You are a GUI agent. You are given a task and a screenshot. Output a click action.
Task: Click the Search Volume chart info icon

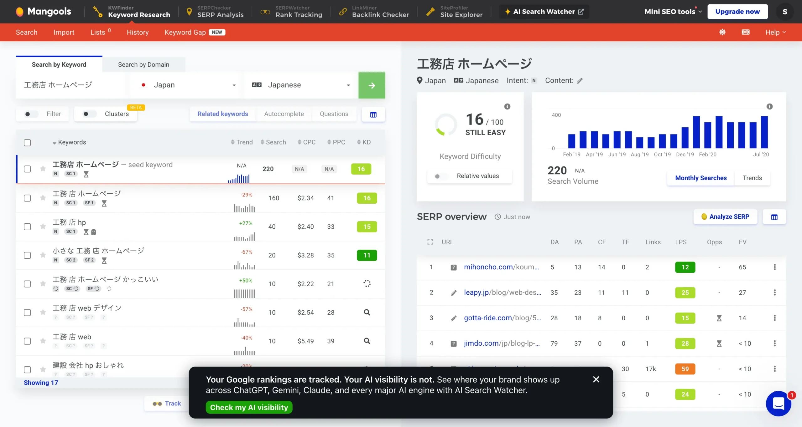point(769,107)
